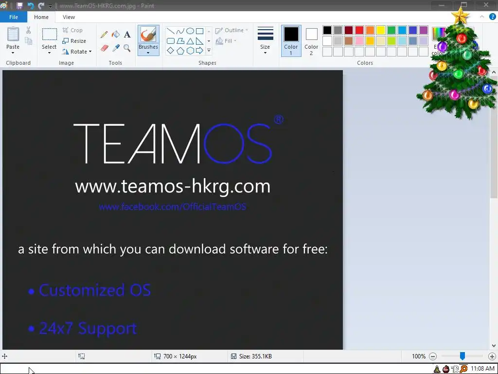Select the Fill with color bucket
This screenshot has height=374, width=498.
tap(116, 34)
